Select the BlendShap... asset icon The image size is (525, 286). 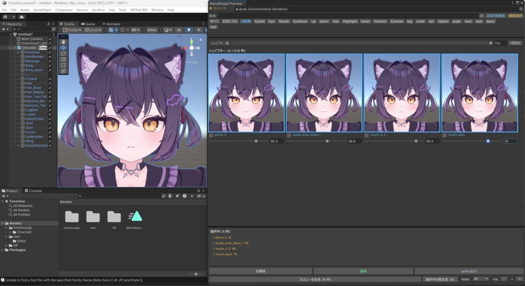pos(135,216)
